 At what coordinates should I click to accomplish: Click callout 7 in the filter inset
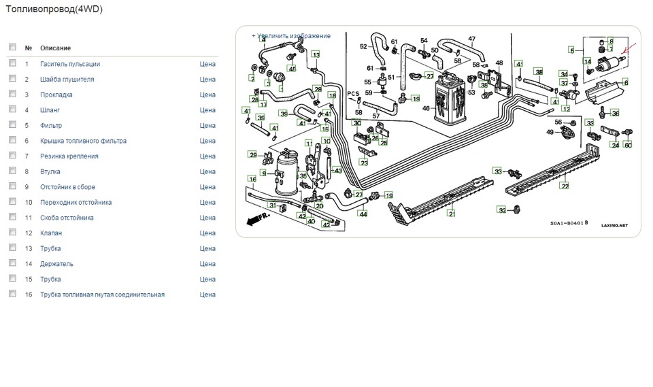coord(611,49)
